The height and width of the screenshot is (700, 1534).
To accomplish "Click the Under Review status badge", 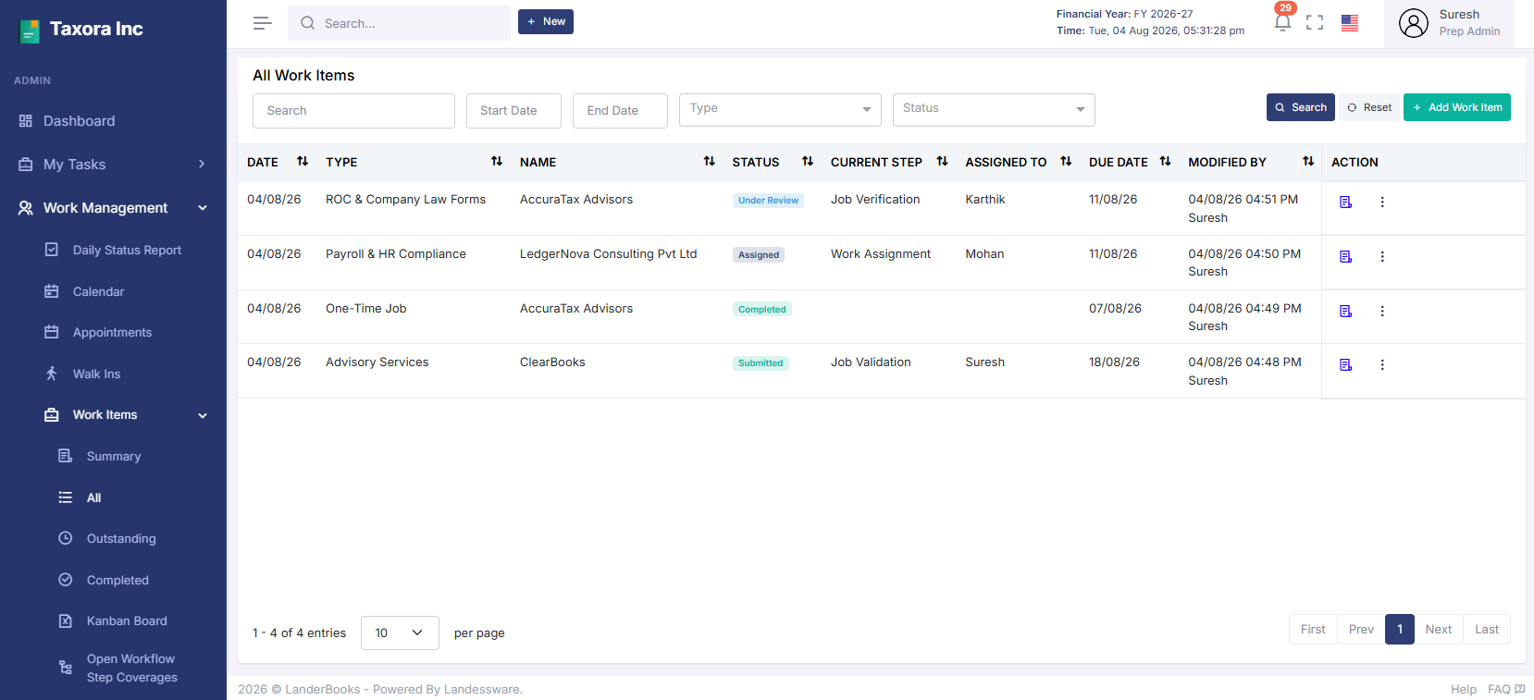I will tap(768, 201).
